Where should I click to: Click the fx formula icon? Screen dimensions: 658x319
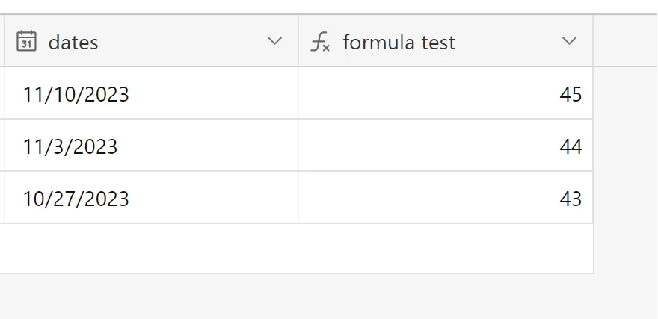click(x=320, y=43)
